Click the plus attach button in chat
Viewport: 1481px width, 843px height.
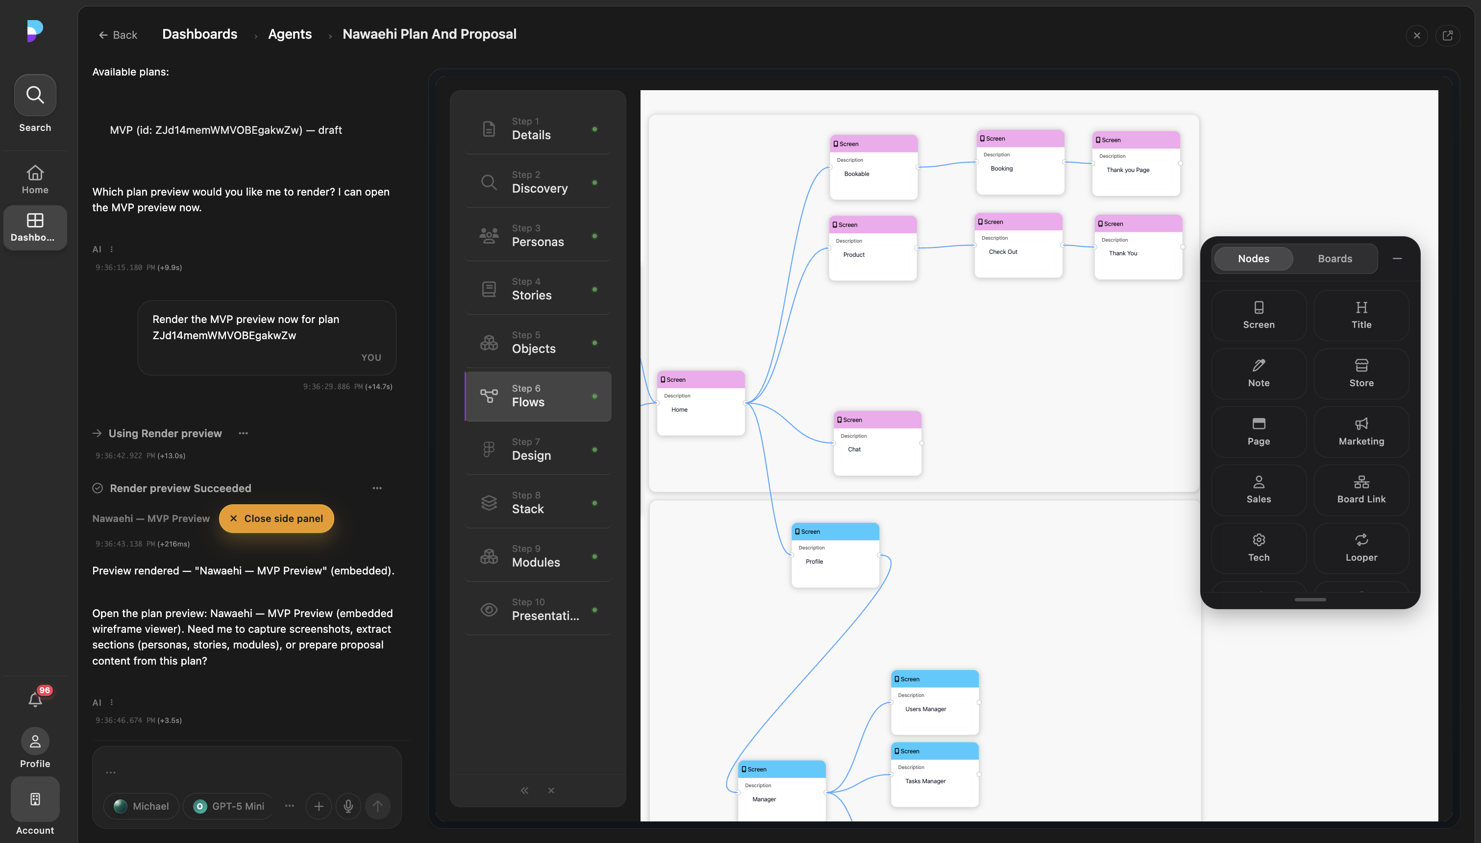[x=319, y=806]
